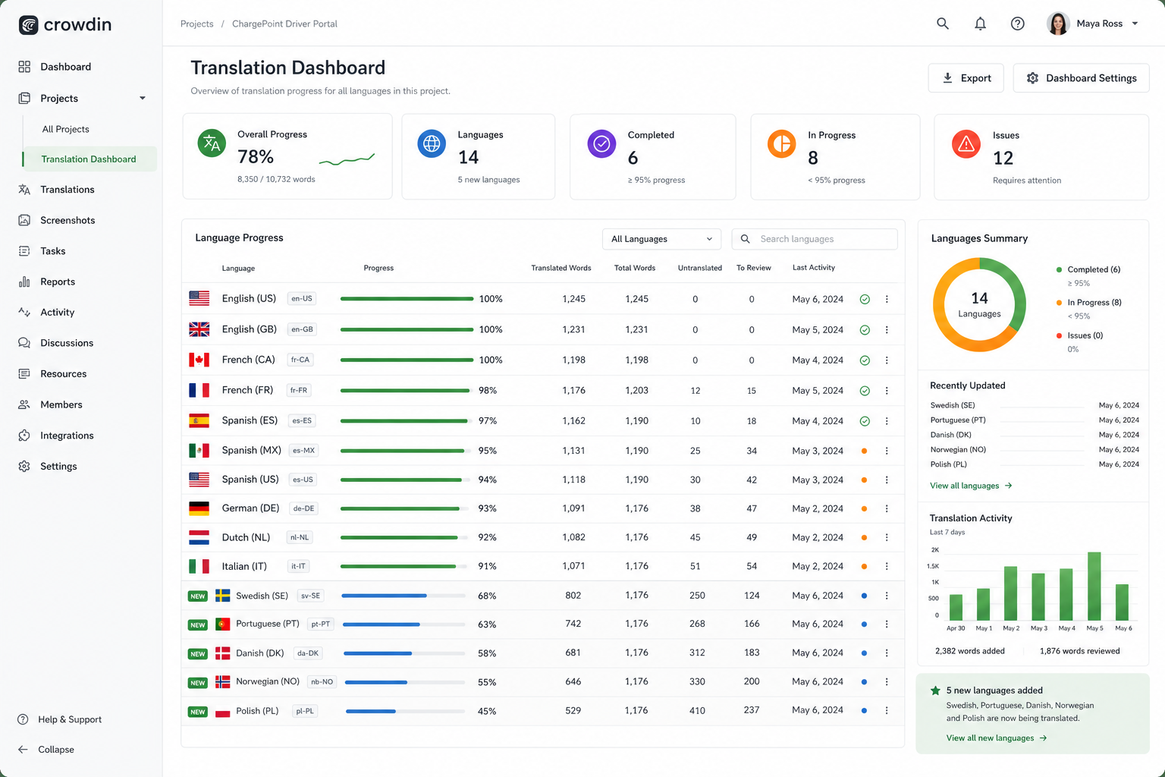1165x777 pixels.
Task: Click View all languages link
Action: pos(971,486)
